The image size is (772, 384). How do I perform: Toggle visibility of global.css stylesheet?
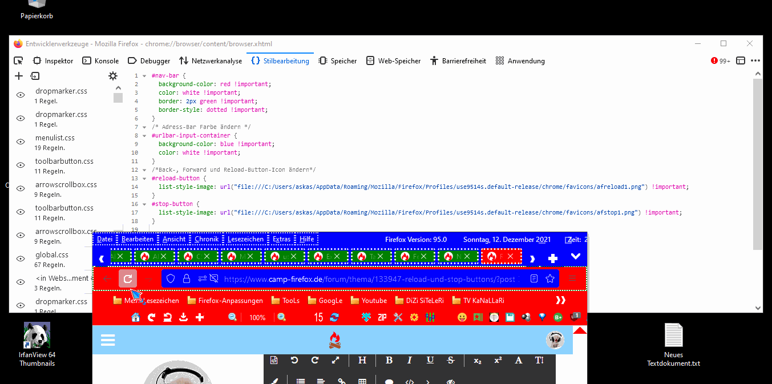point(21,260)
